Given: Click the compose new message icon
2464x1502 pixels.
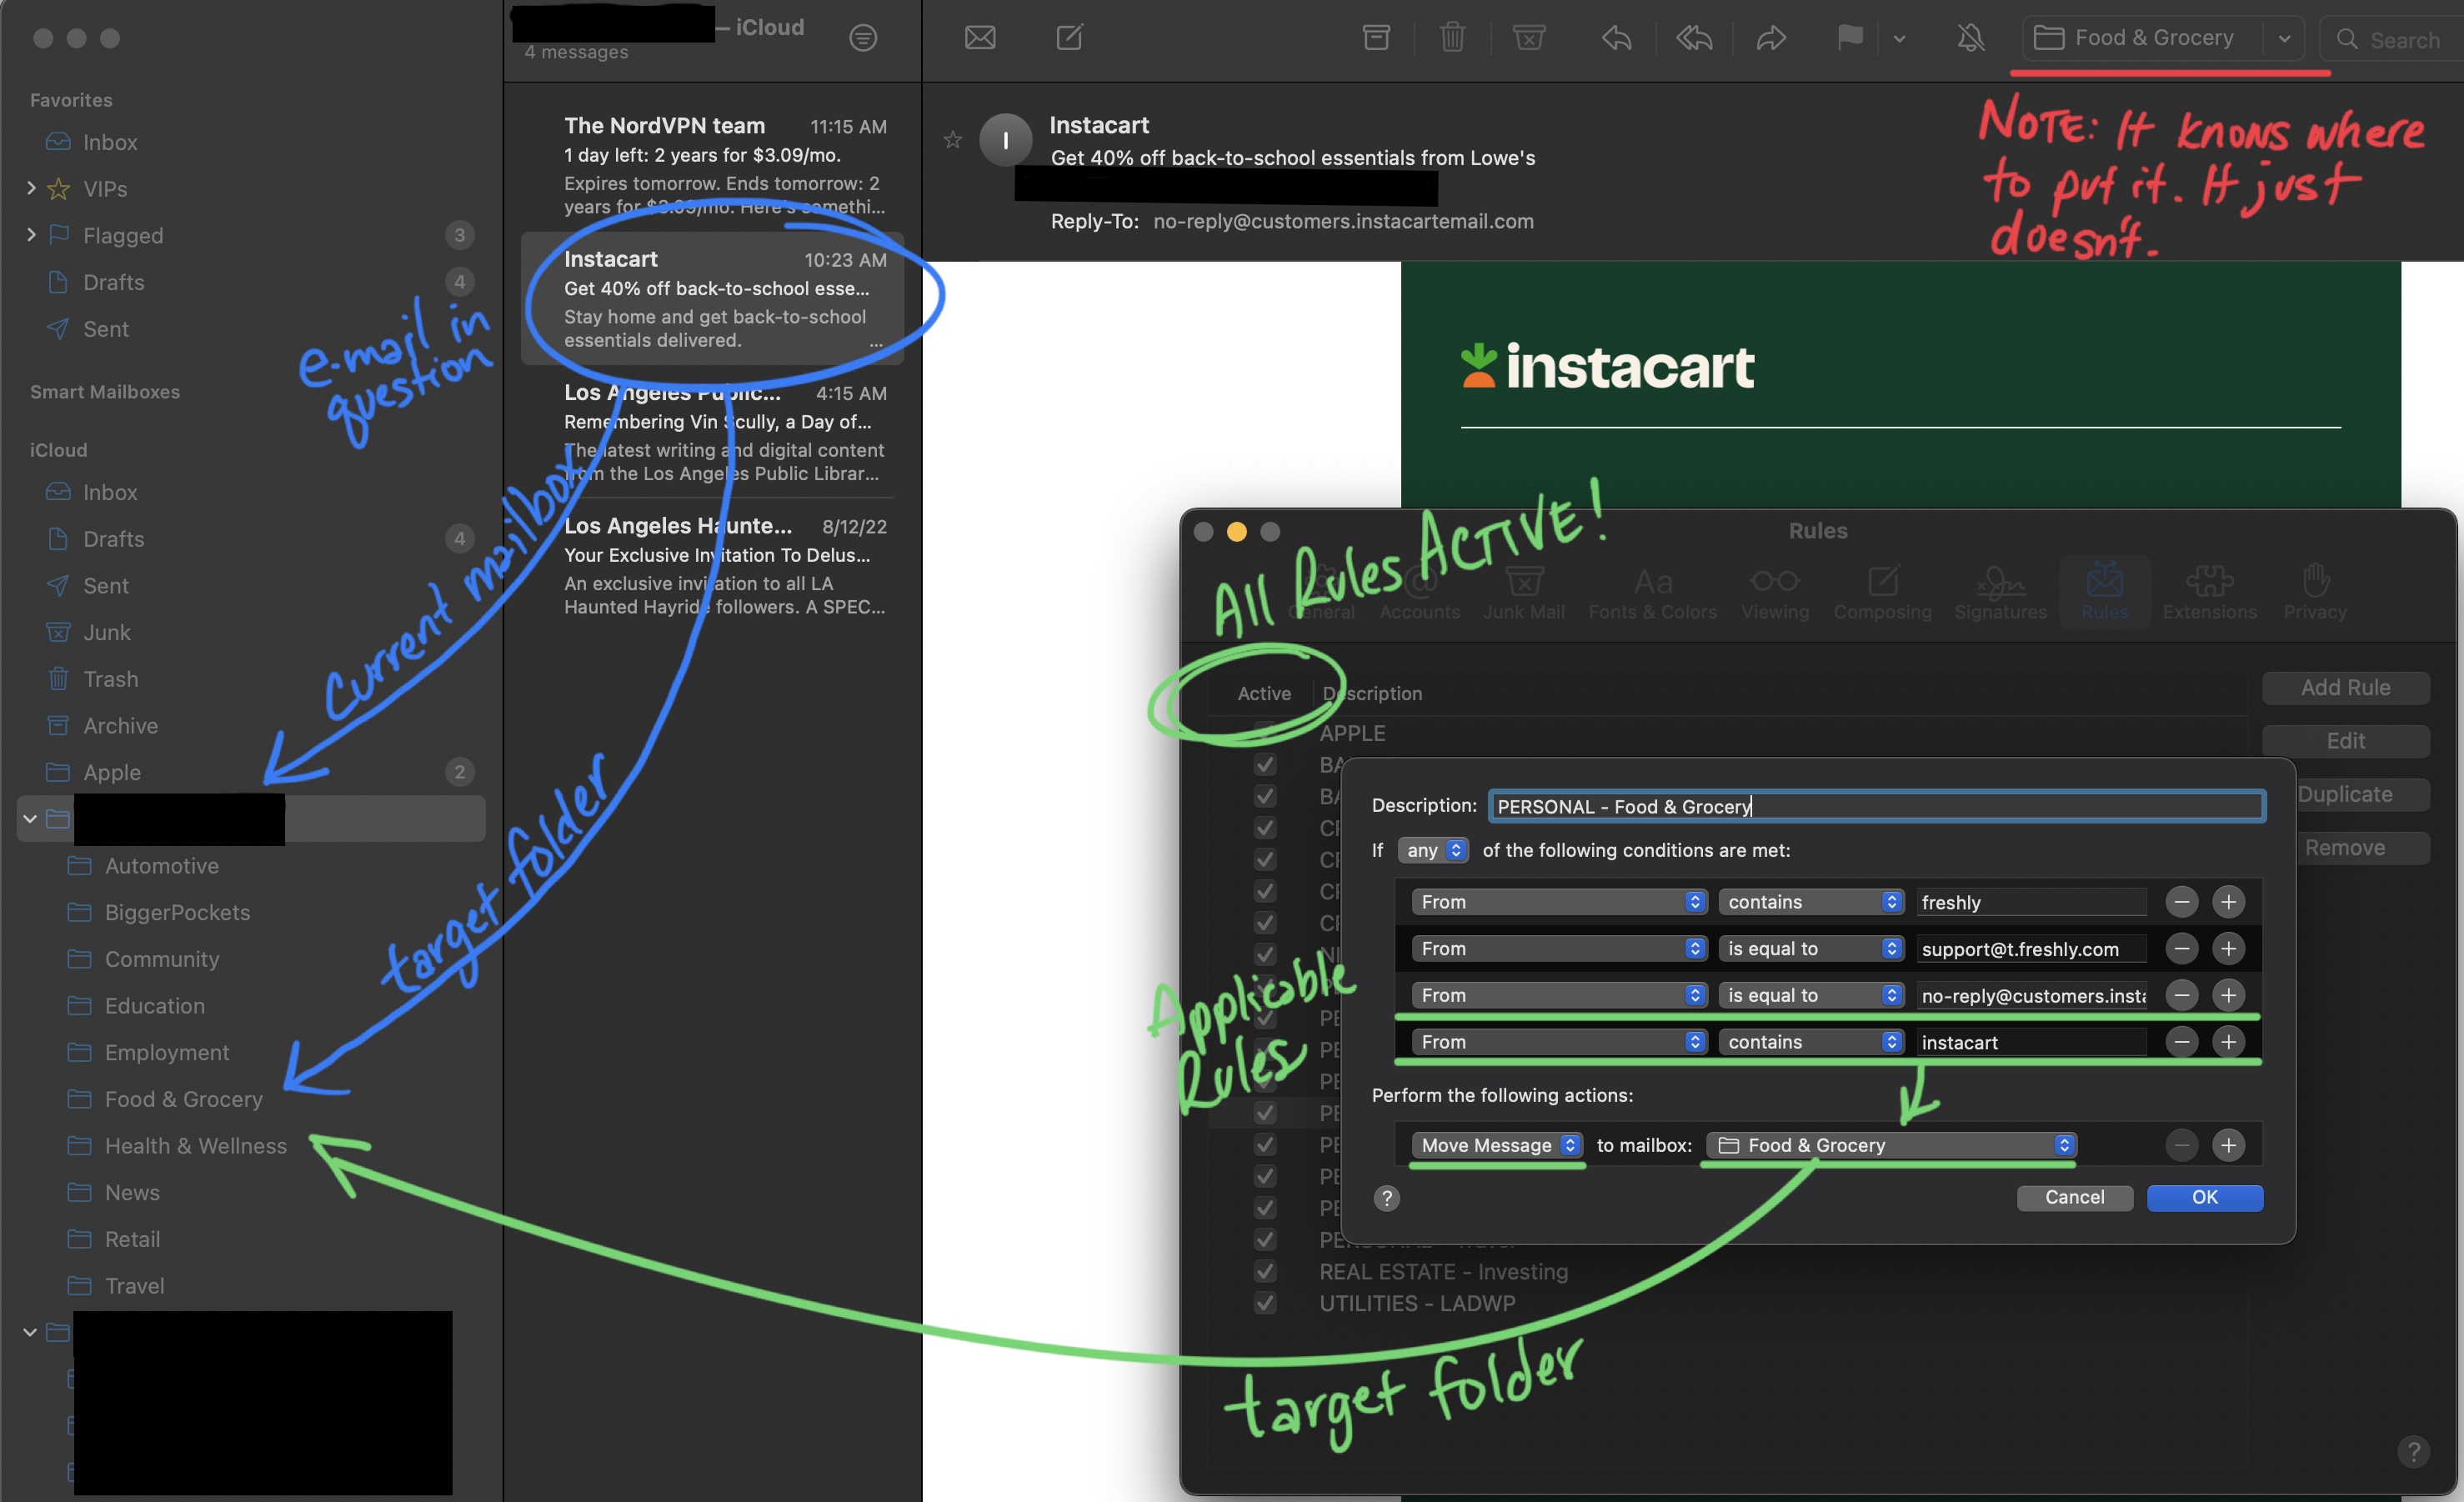Looking at the screenshot, I should tap(1069, 38).
